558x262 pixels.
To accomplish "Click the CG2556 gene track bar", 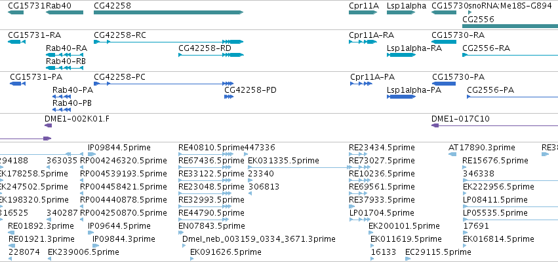I will [510, 26].
